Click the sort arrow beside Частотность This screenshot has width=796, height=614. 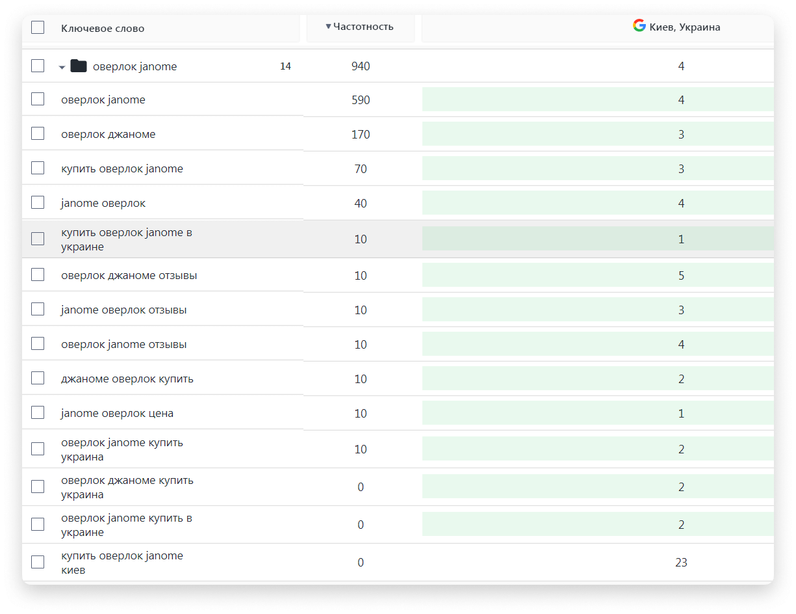[328, 26]
